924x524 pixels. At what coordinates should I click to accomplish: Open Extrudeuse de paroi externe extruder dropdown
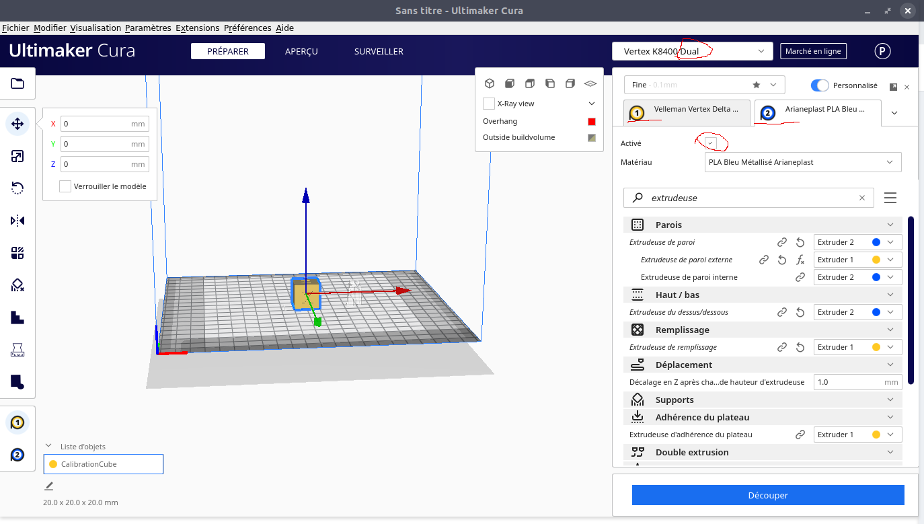(857, 260)
